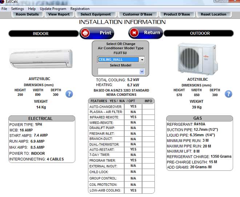Click the Room Details button
This screenshot has width=240, height=197.
(27, 15)
